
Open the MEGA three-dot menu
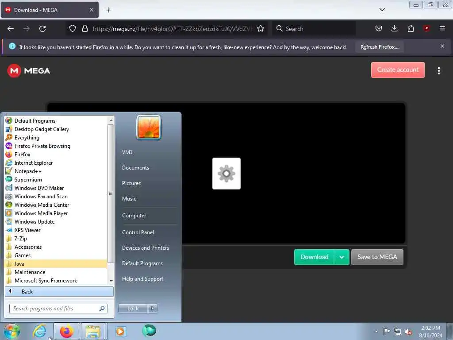pyautogui.click(x=438, y=71)
